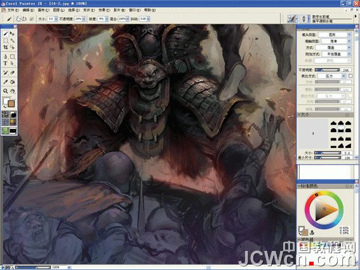
Task: Open the 帮助 Help menu
Action: (x=150, y=10)
